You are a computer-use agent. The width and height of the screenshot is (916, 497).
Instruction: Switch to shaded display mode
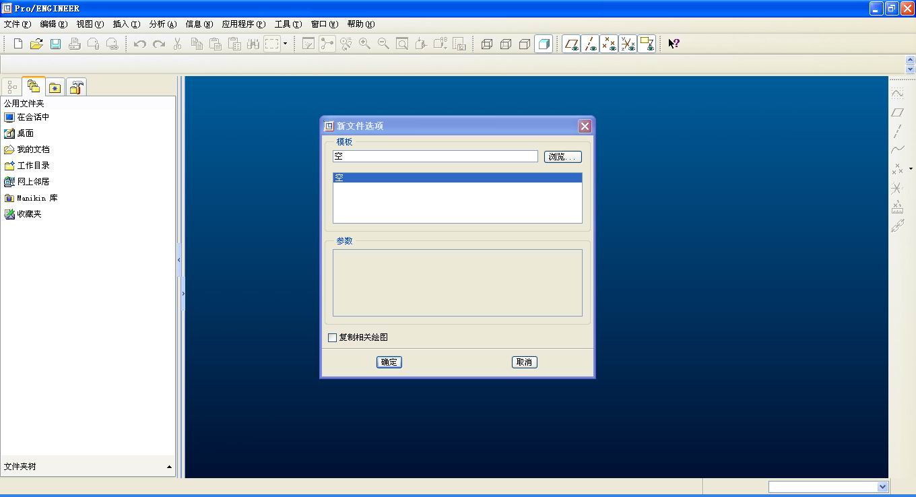[544, 44]
